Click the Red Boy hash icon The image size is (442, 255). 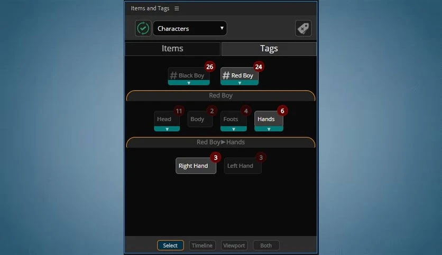(226, 75)
